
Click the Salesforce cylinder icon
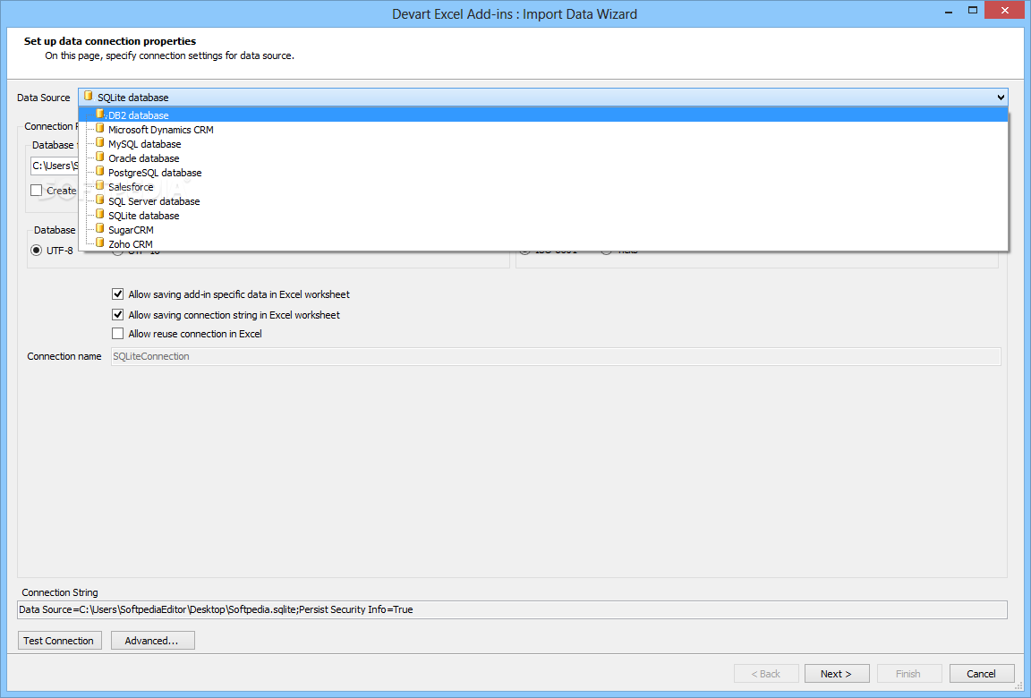click(100, 186)
